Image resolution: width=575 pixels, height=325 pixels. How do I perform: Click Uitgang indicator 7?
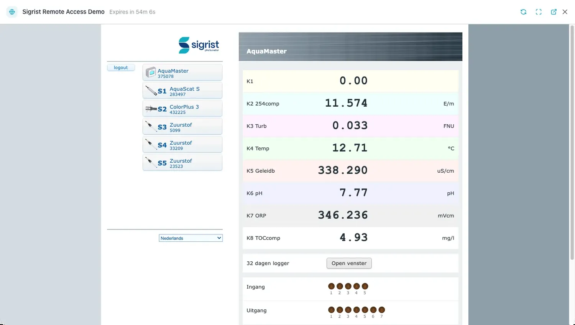381,310
